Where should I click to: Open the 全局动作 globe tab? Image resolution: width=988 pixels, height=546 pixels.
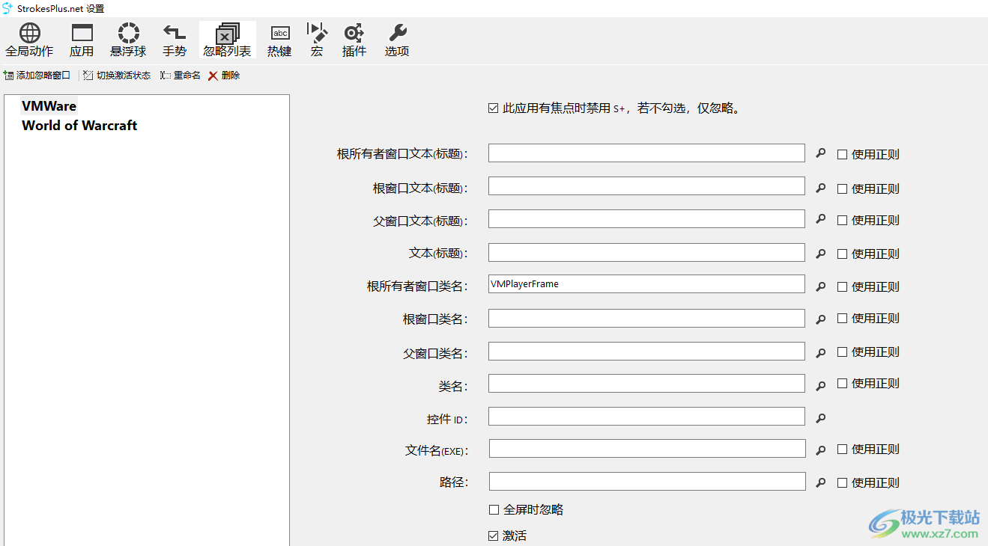(29, 40)
